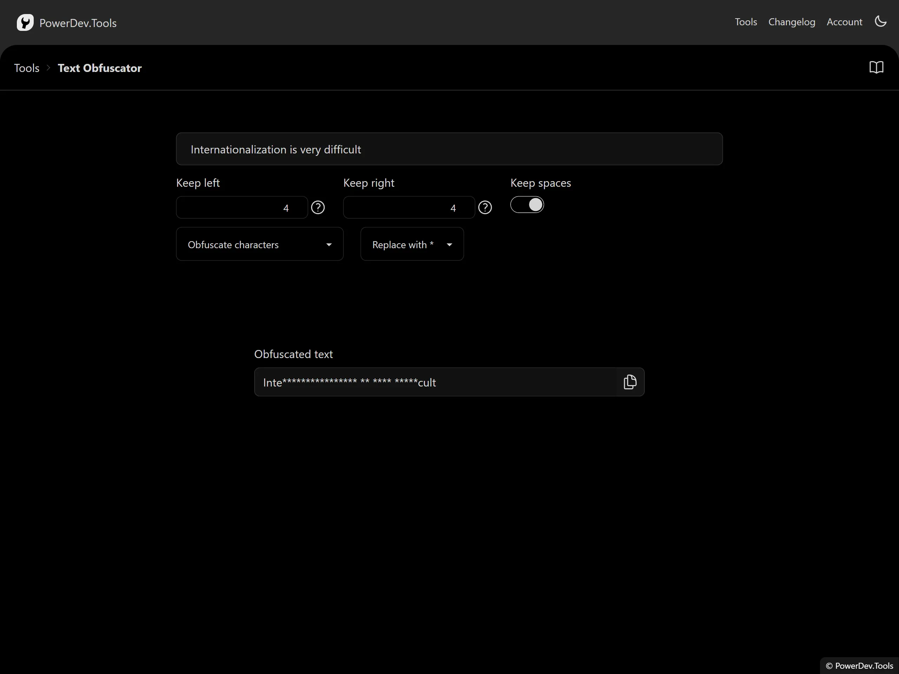Open the Replace with * dropdown menu
The image size is (899, 674).
(411, 244)
